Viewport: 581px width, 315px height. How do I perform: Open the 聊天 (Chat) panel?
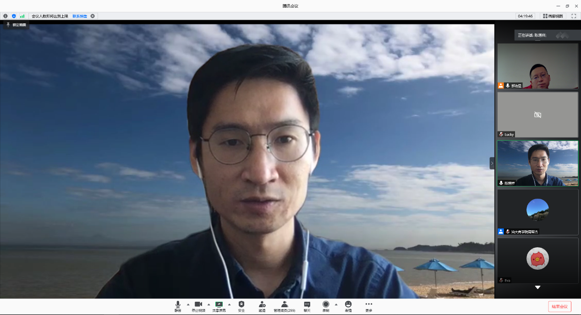(307, 306)
